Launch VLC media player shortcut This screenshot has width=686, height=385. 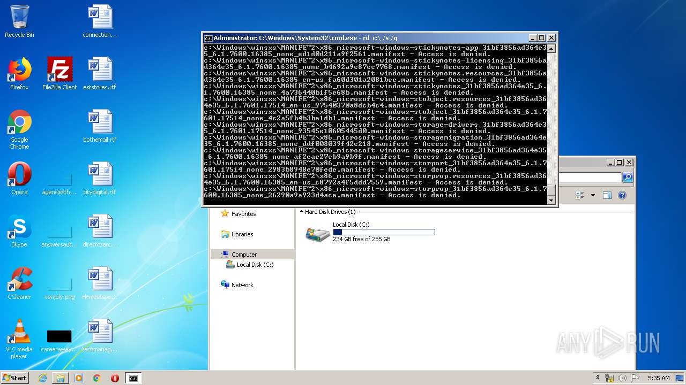(x=19, y=338)
